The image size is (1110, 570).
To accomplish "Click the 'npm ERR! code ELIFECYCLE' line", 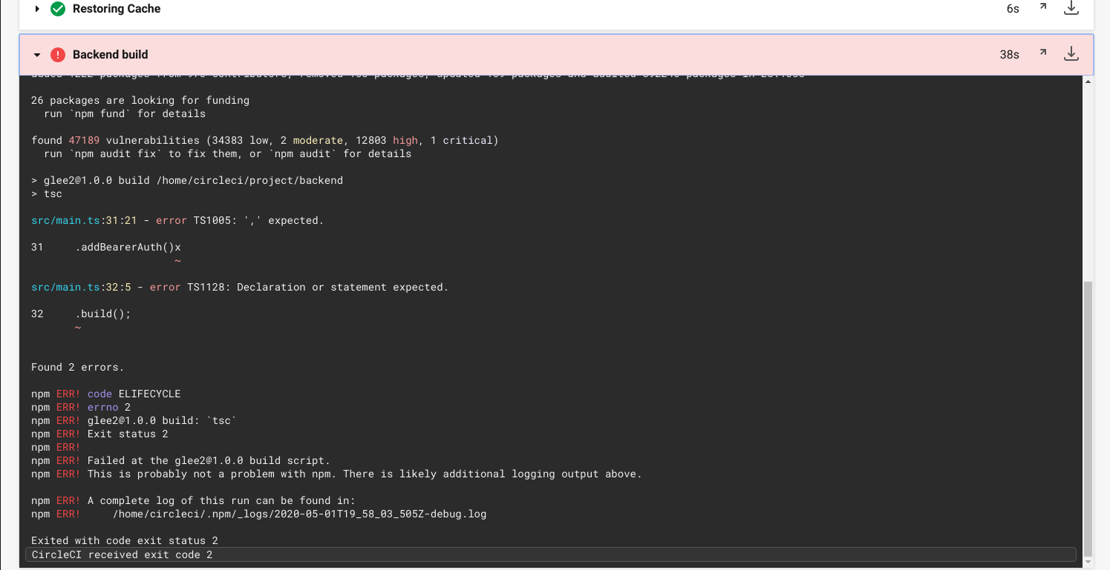I will coord(106,394).
